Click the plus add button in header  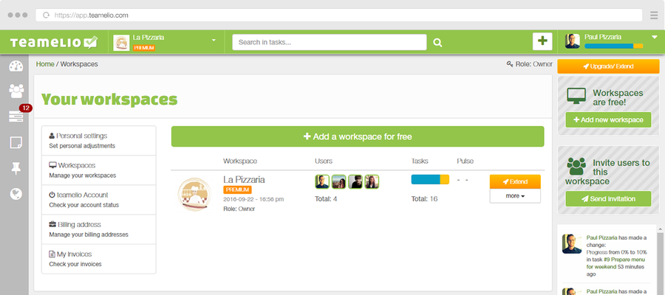pos(542,41)
